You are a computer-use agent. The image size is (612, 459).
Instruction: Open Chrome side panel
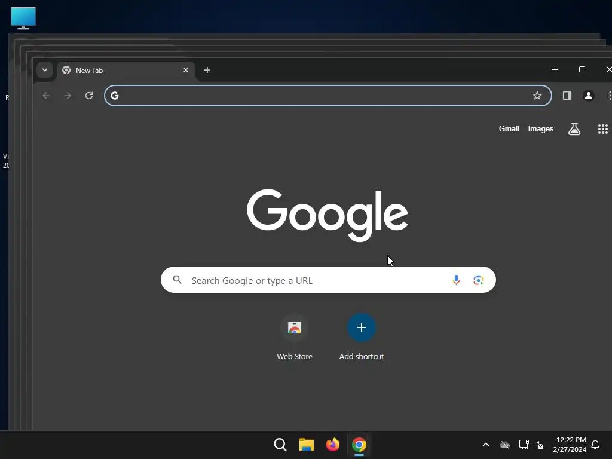567,96
